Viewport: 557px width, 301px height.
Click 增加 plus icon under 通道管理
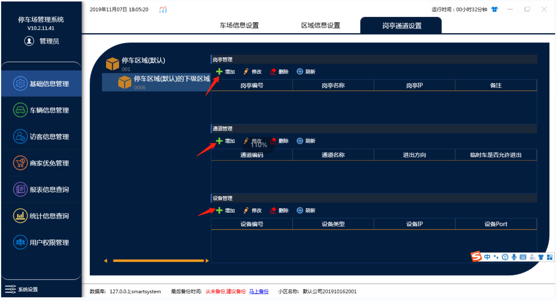click(219, 141)
